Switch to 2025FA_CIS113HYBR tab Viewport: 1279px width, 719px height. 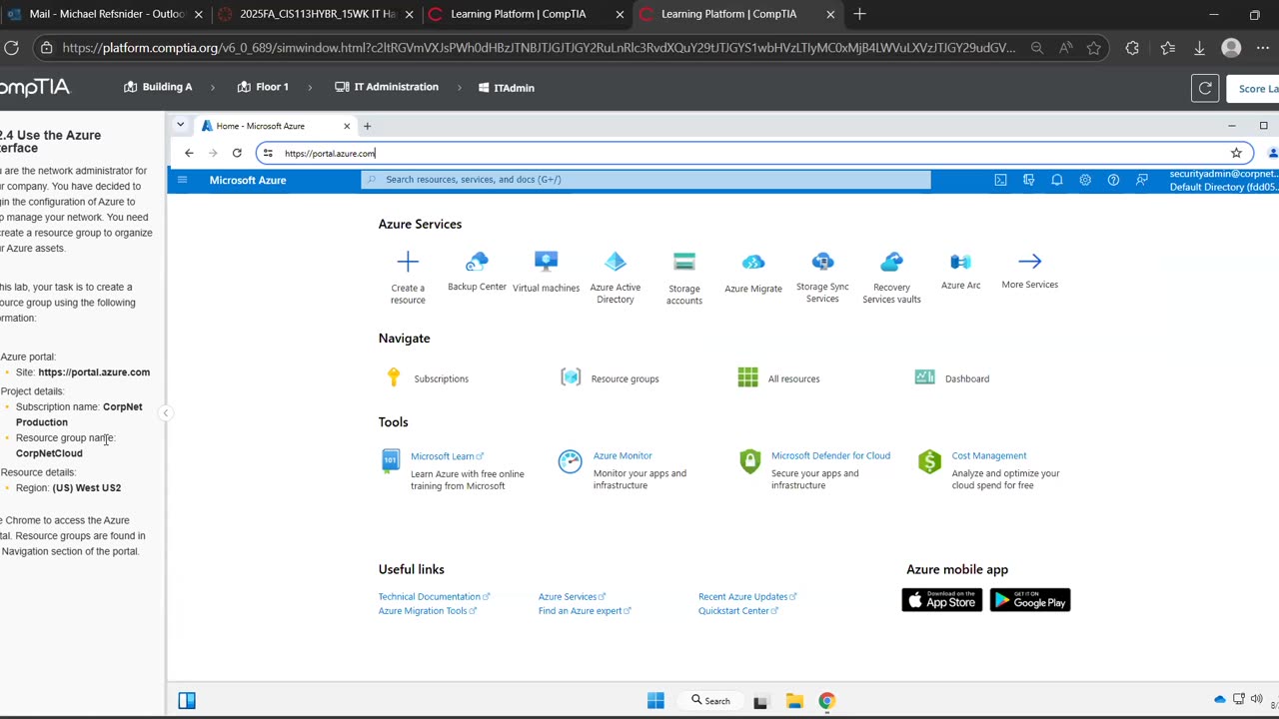click(x=316, y=14)
